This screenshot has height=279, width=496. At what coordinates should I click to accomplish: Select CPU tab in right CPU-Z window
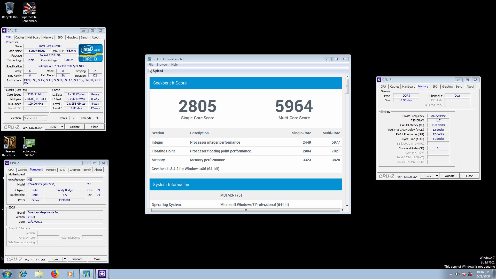coord(383,87)
